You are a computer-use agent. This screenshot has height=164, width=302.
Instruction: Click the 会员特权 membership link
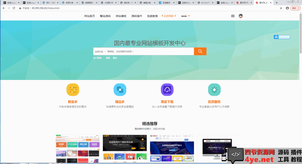coord(169,16)
